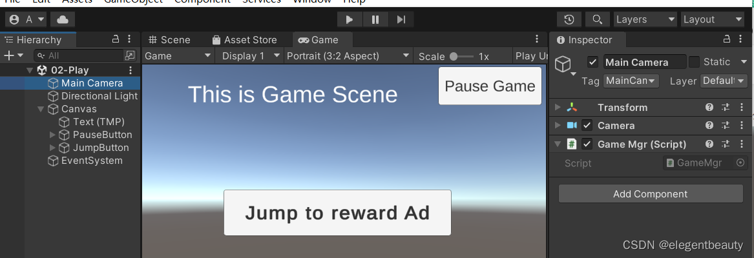Toggle the Static checkbox
The image size is (754, 258).
click(694, 62)
